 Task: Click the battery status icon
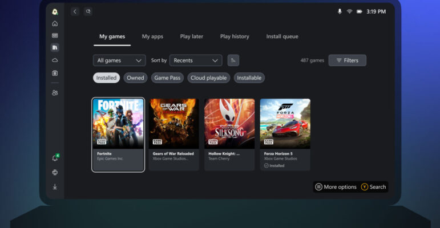359,11
